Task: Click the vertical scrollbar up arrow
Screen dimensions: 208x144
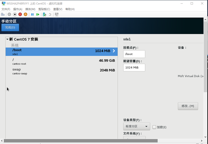Action: (x=205, y=20)
